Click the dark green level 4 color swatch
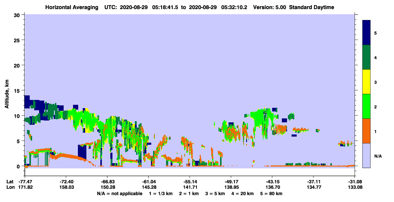The image size is (394, 202). click(366, 57)
